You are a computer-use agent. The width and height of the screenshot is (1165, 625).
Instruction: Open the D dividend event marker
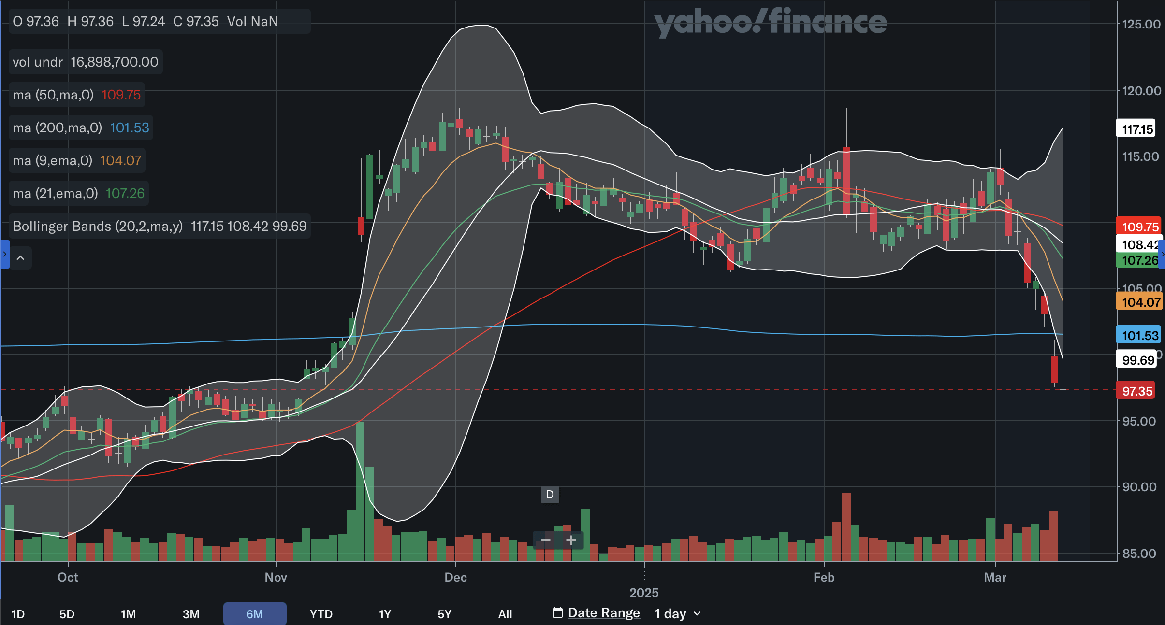(550, 495)
